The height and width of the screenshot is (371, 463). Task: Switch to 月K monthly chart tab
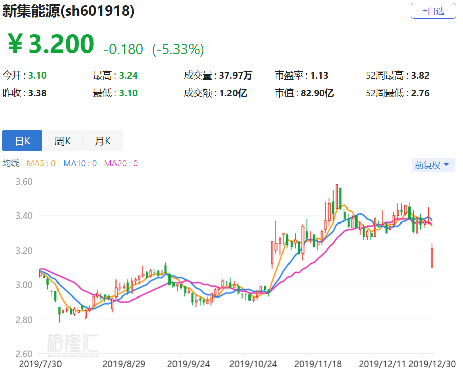[103, 140]
